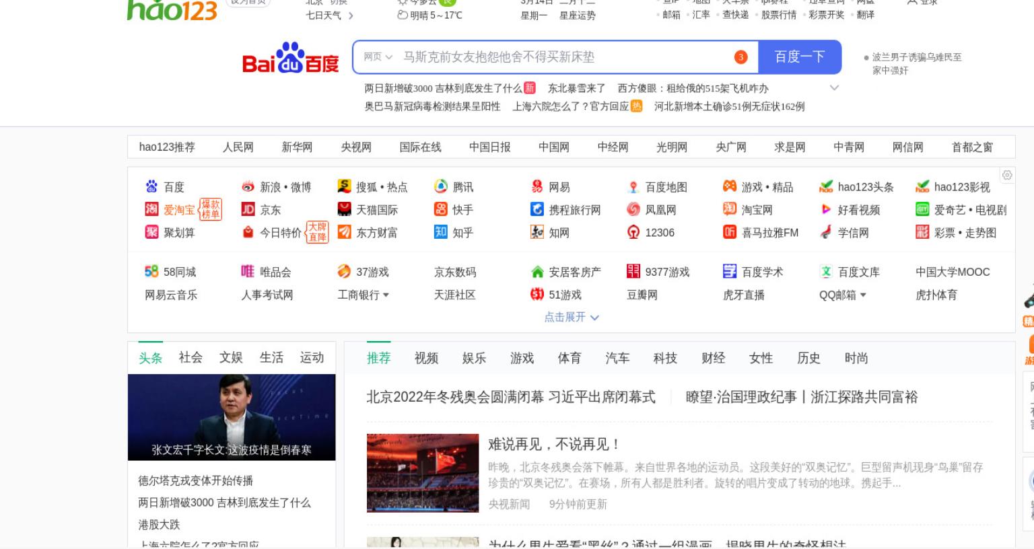Open 12306 icon link
The image size is (1034, 549).
point(633,232)
